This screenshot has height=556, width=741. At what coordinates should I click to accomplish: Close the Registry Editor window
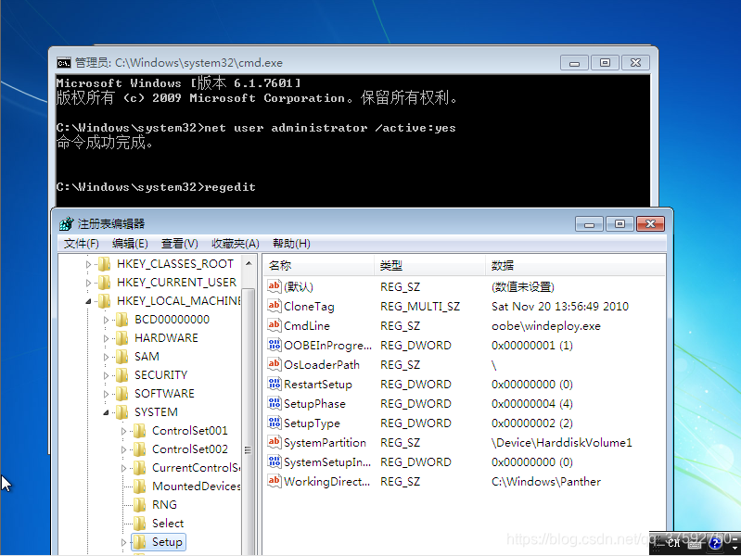(x=650, y=224)
